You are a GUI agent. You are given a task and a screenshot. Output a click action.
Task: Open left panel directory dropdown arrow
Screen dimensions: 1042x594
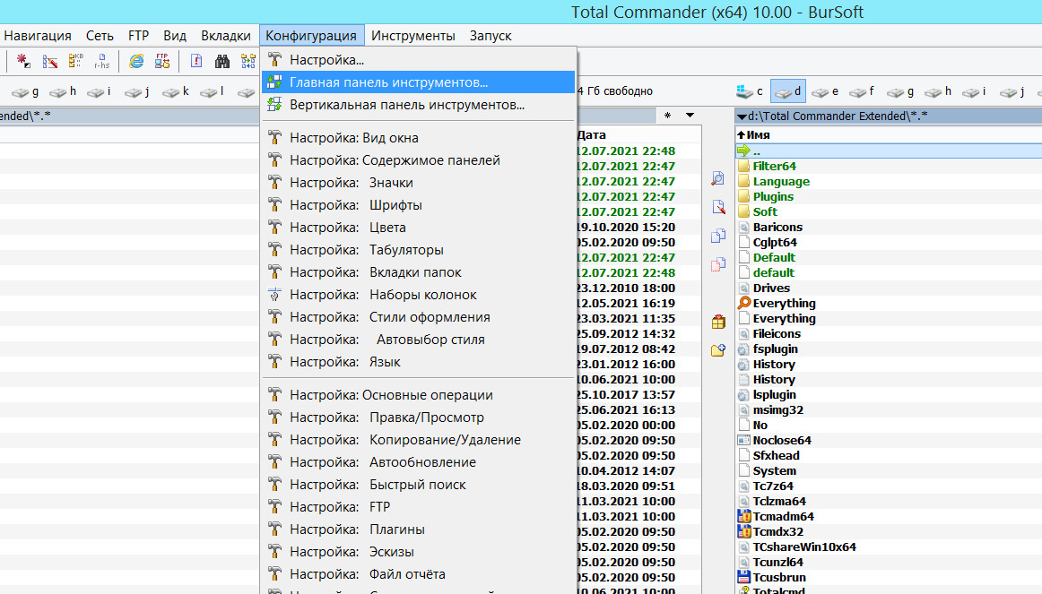pyautogui.click(x=690, y=116)
